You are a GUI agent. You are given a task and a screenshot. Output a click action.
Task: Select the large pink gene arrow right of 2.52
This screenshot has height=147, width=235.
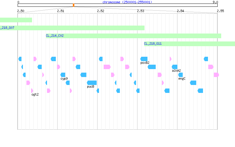(107, 67)
